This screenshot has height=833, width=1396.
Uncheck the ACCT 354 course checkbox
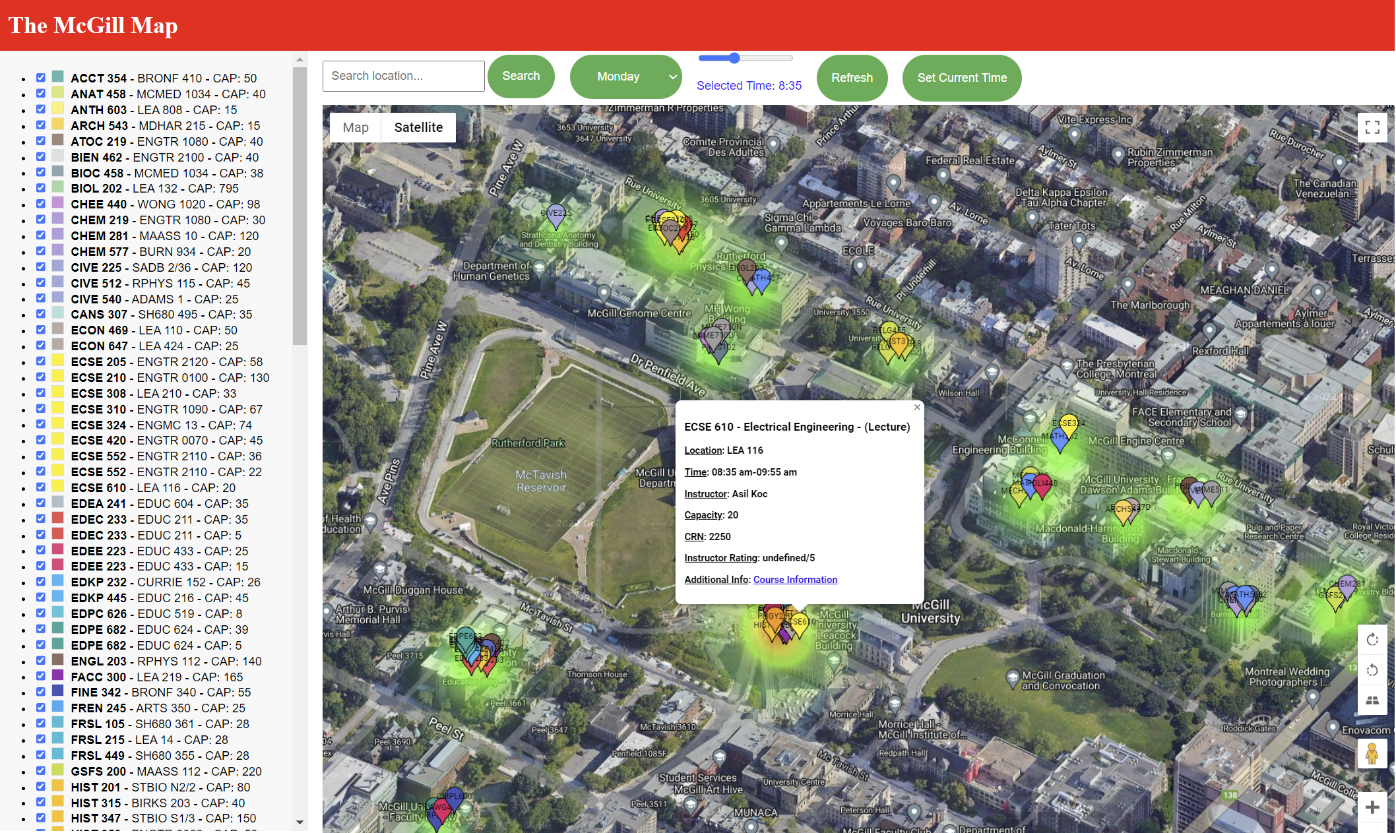pyautogui.click(x=41, y=78)
